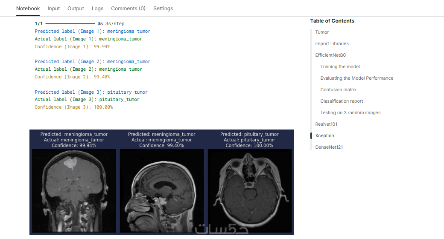Open Testing on 3 random images section
This screenshot has width=444, height=239.
(350, 113)
